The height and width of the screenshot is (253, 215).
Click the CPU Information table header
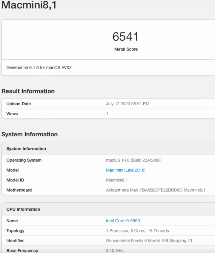pyautogui.click(x=23, y=209)
